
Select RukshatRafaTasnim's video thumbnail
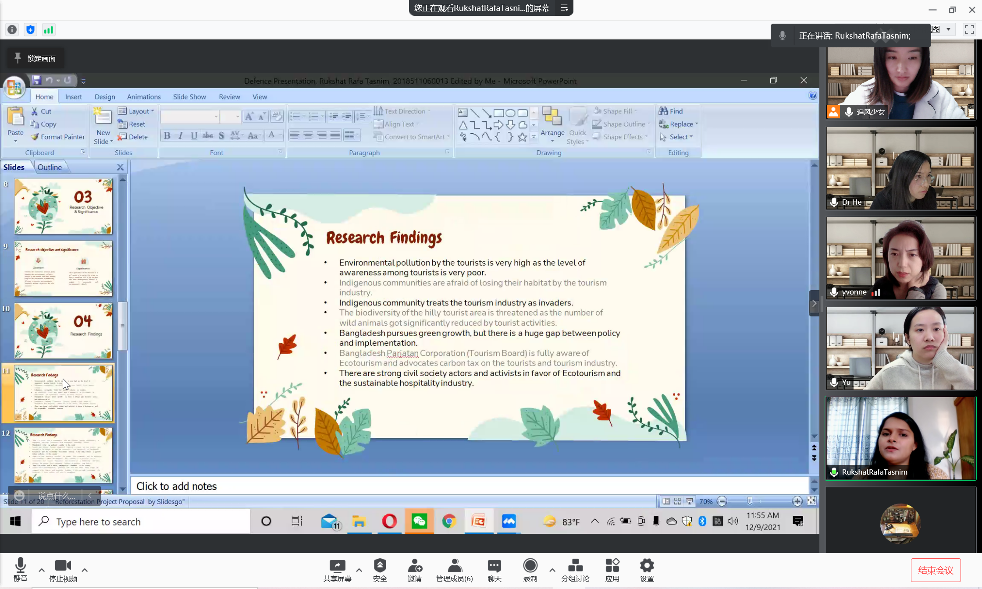pyautogui.click(x=900, y=438)
